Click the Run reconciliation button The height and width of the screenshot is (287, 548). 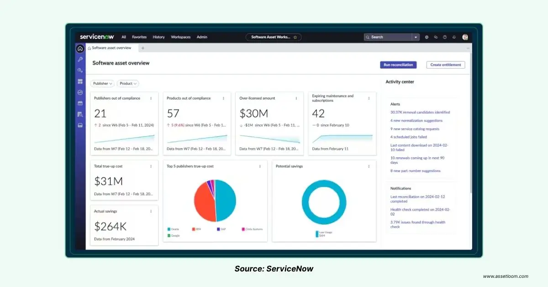pyautogui.click(x=398, y=65)
